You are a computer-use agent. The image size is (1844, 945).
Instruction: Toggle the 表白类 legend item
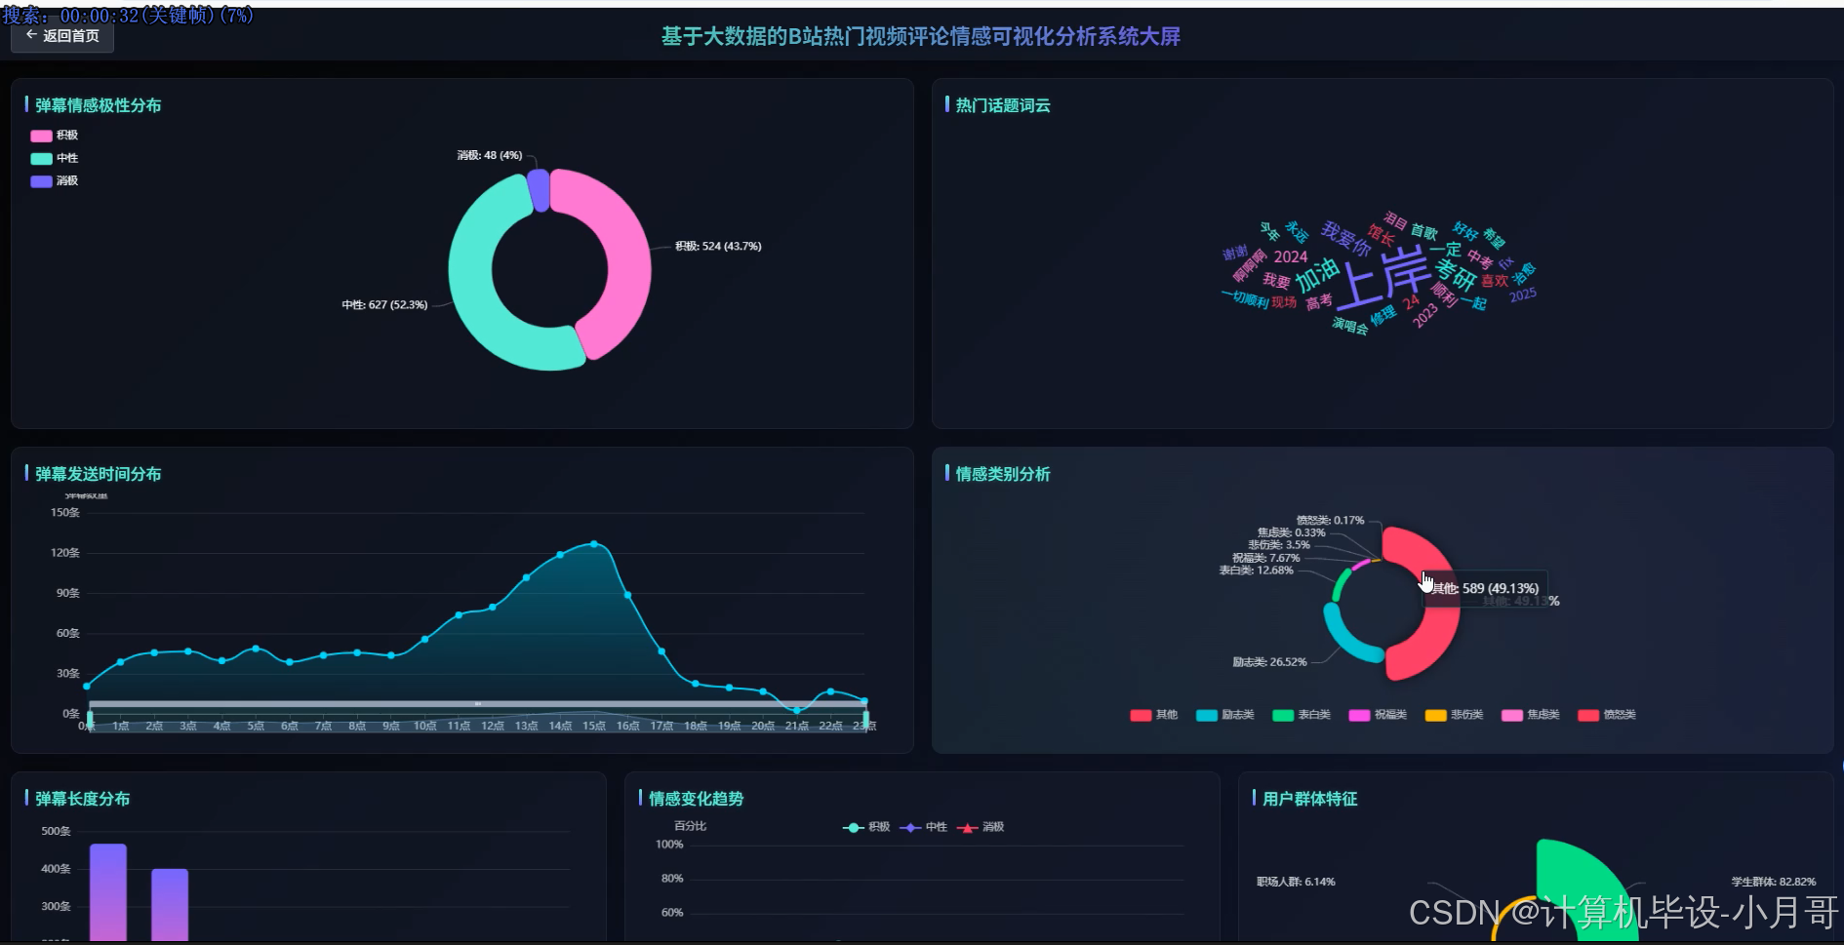click(1302, 715)
